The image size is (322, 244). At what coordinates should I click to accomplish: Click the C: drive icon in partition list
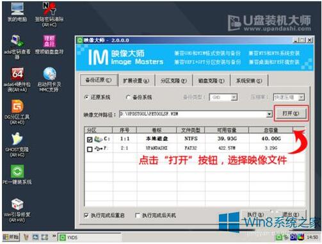click(98, 139)
